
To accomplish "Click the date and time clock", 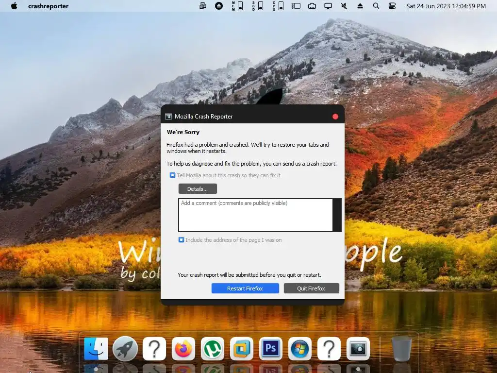I will point(446,6).
